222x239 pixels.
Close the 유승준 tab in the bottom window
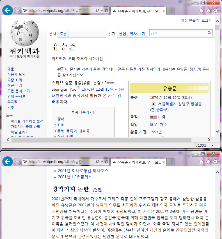click(164, 162)
